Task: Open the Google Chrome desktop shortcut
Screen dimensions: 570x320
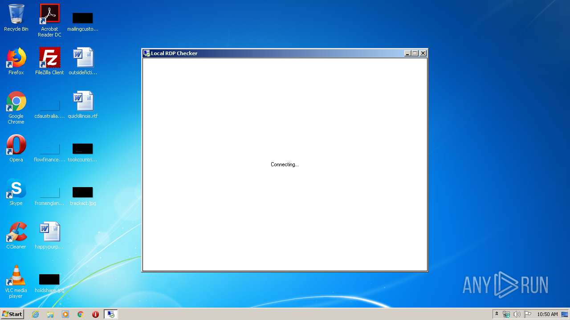Action: (x=16, y=108)
